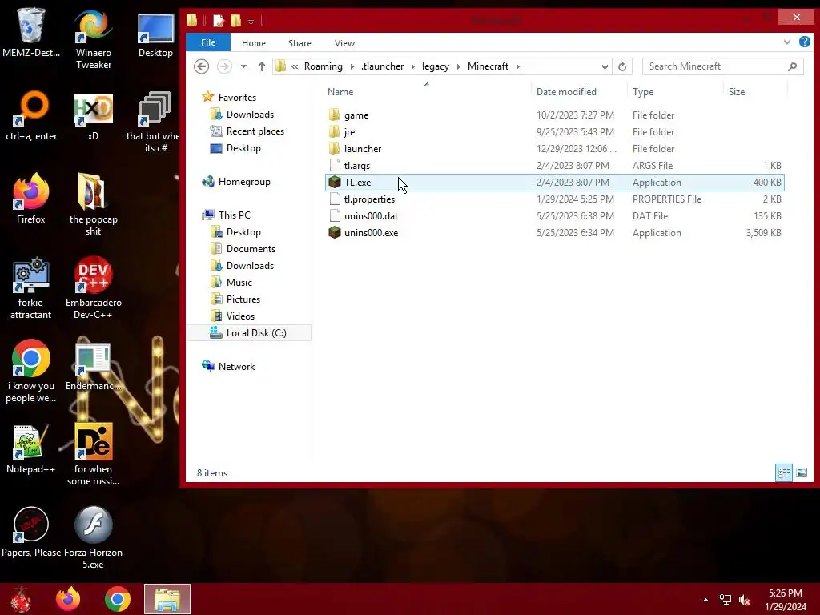Open Downloads under Favorites
The image size is (820, 615).
tap(250, 114)
